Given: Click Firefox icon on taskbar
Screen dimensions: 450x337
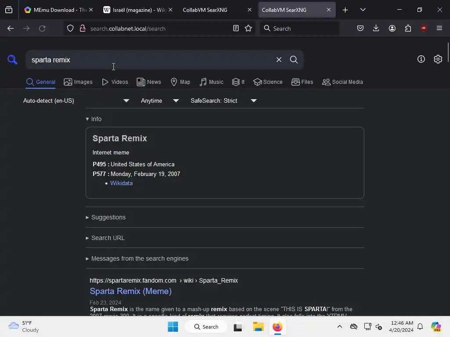Looking at the screenshot, I should pos(278,326).
